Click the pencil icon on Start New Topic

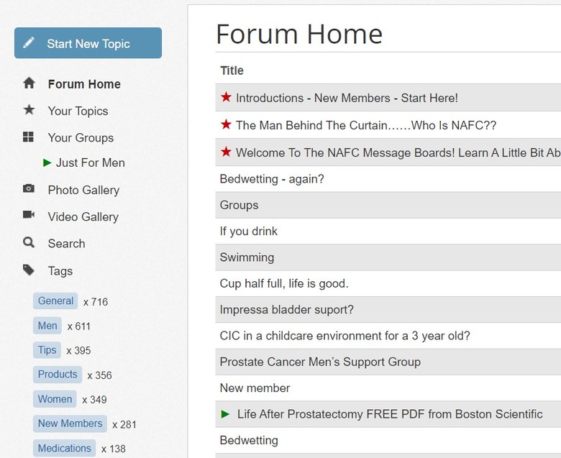pos(29,43)
